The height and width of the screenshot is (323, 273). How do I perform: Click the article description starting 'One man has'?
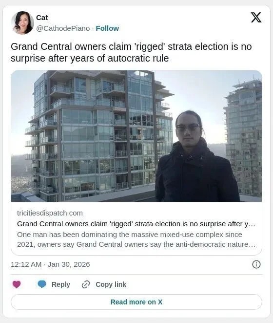tap(136, 239)
